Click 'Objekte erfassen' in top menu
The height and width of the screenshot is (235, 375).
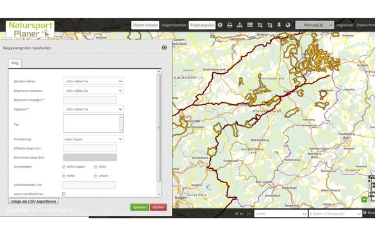pyautogui.click(x=145, y=25)
